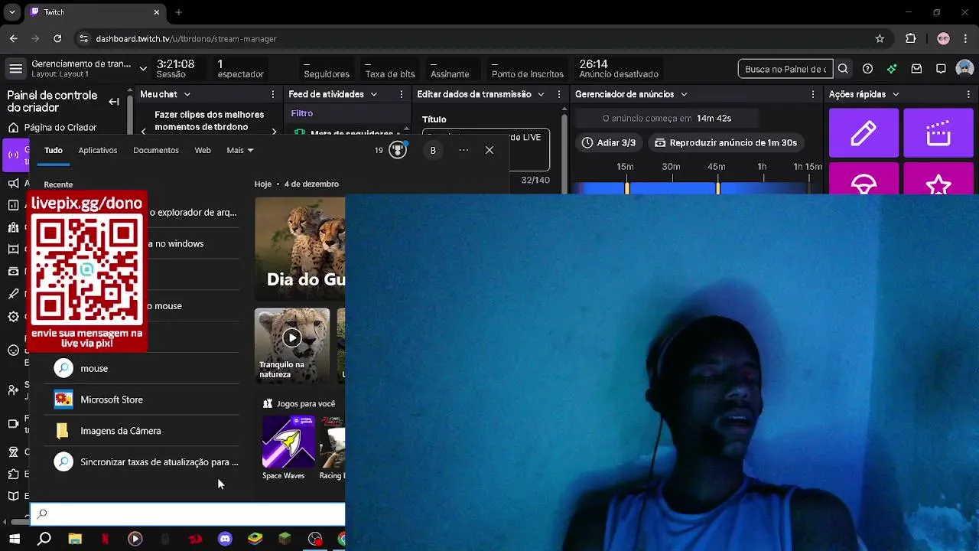
Task: Open Feed de atividades options menu
Action: tap(402, 94)
